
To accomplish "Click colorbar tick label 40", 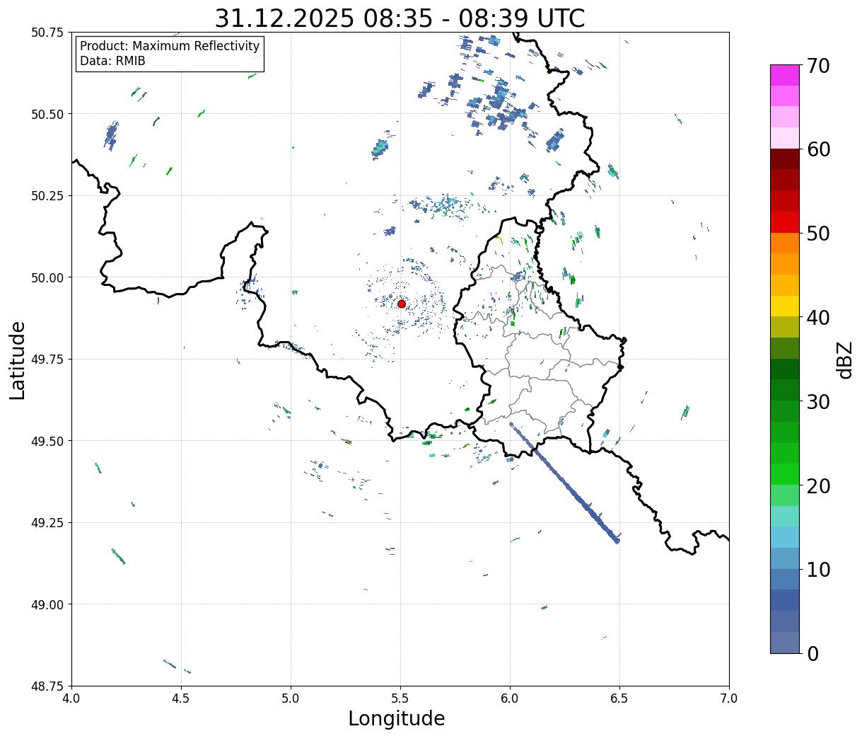I will coord(817,317).
